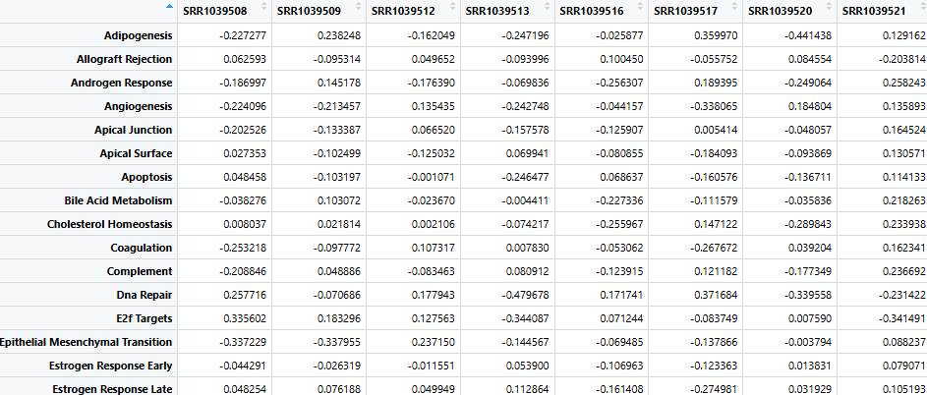Click E2f Targets value 0.335602
The image size is (927, 395).
(x=245, y=318)
